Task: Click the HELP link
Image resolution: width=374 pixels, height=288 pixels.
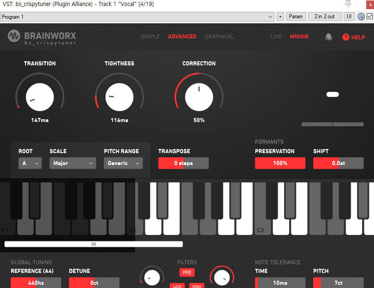Action: (x=358, y=37)
